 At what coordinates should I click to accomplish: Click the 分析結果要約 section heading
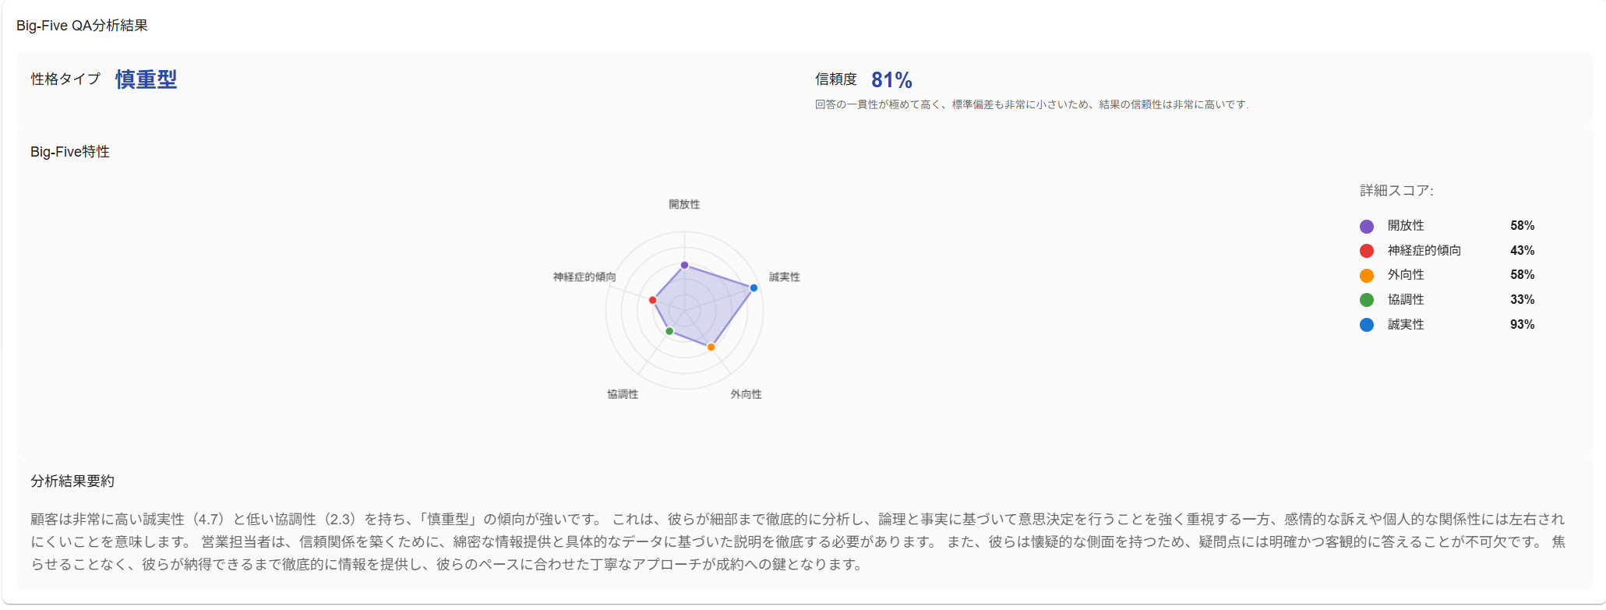(x=72, y=481)
